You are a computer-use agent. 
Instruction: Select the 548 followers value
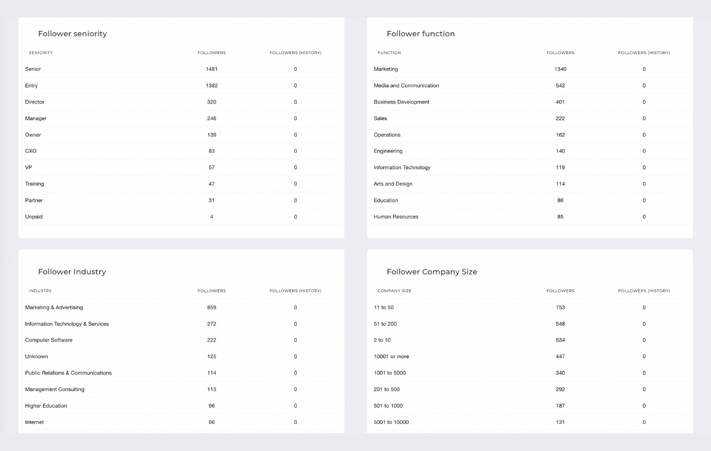tap(560, 324)
